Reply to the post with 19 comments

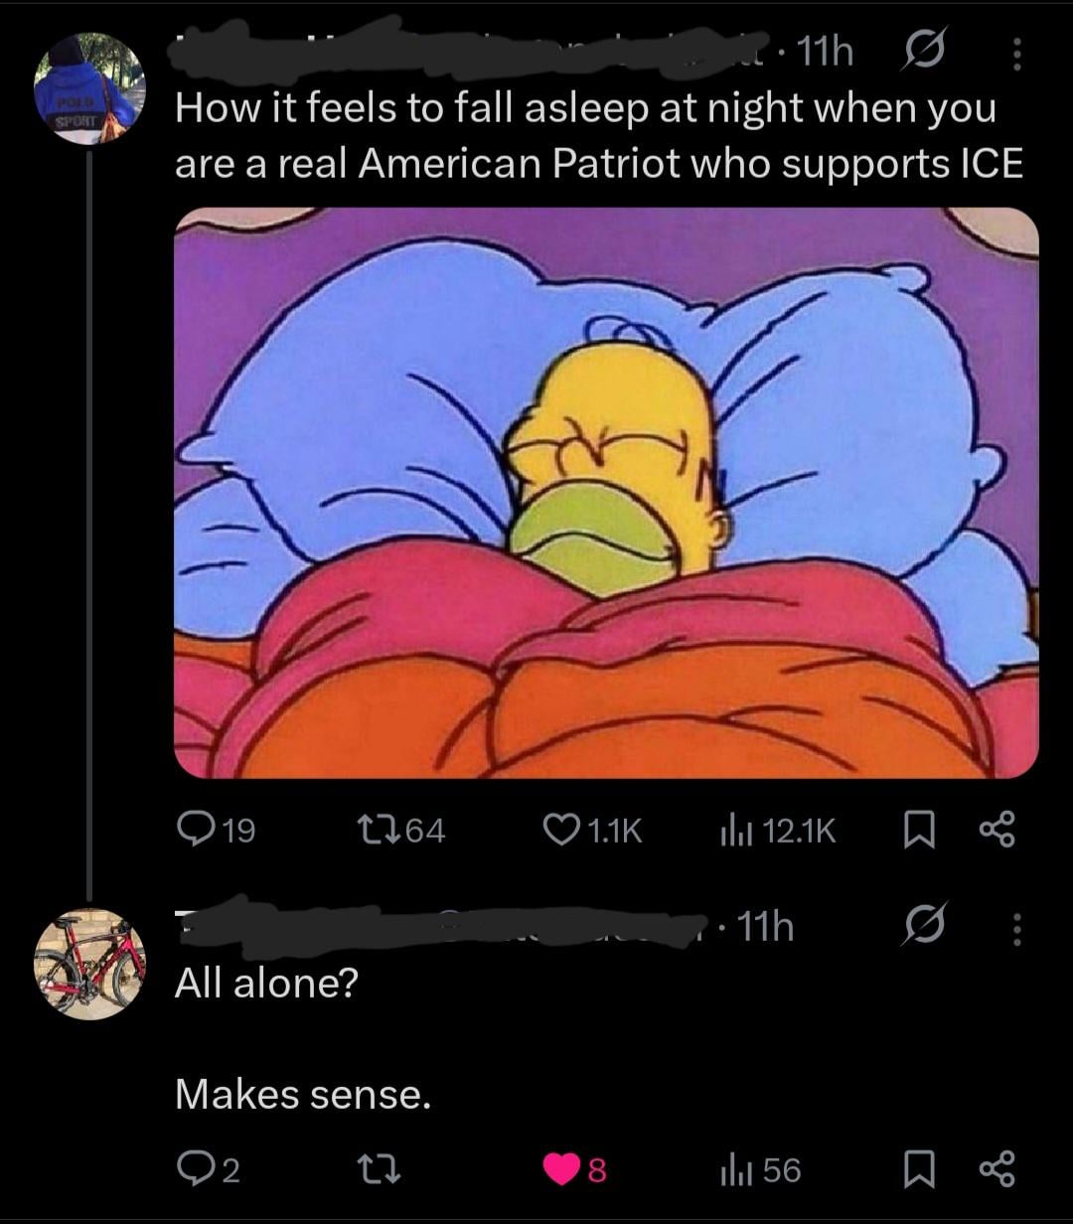[192, 830]
